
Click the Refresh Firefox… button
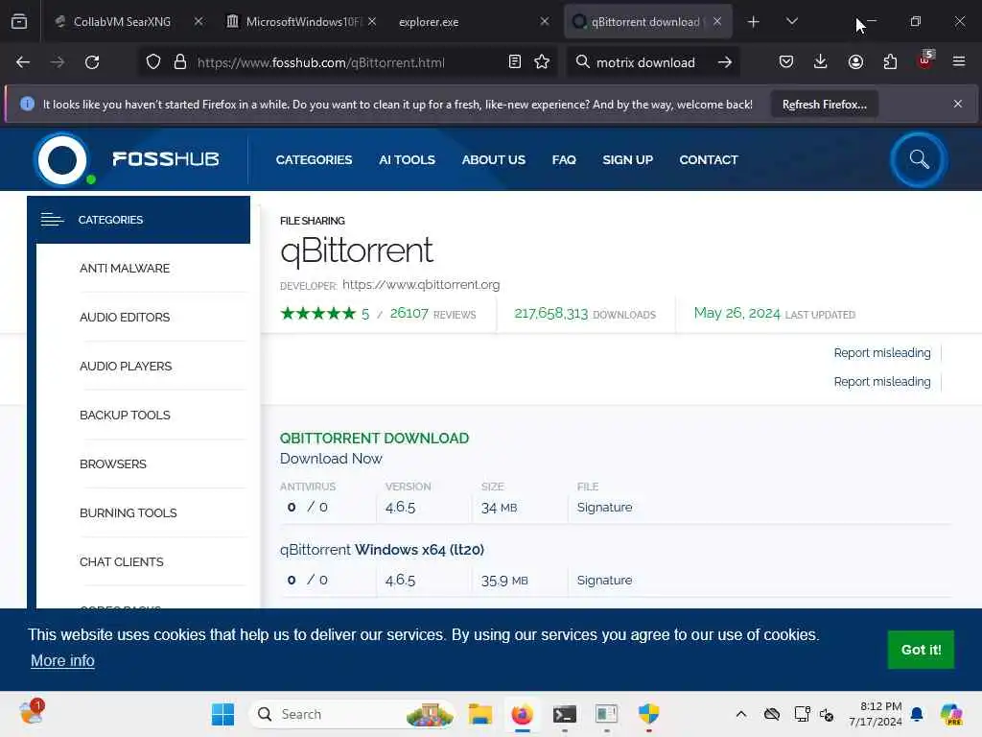click(824, 105)
